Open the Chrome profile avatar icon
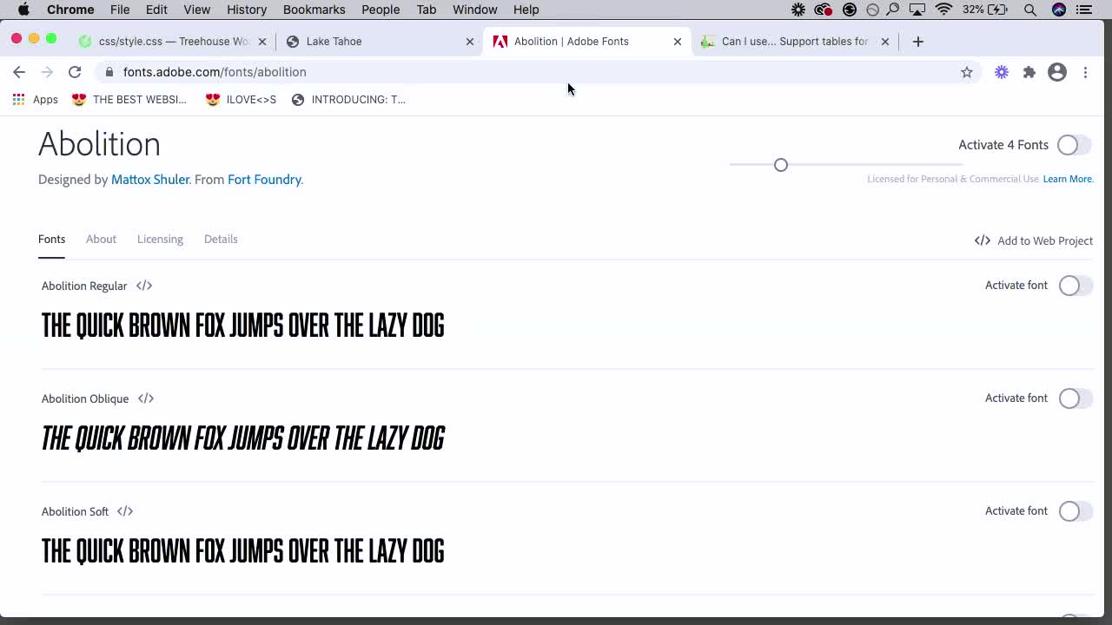Image resolution: width=1112 pixels, height=625 pixels. 1056,72
